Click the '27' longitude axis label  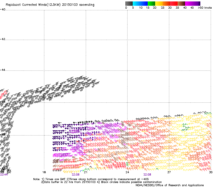(169, 172)
